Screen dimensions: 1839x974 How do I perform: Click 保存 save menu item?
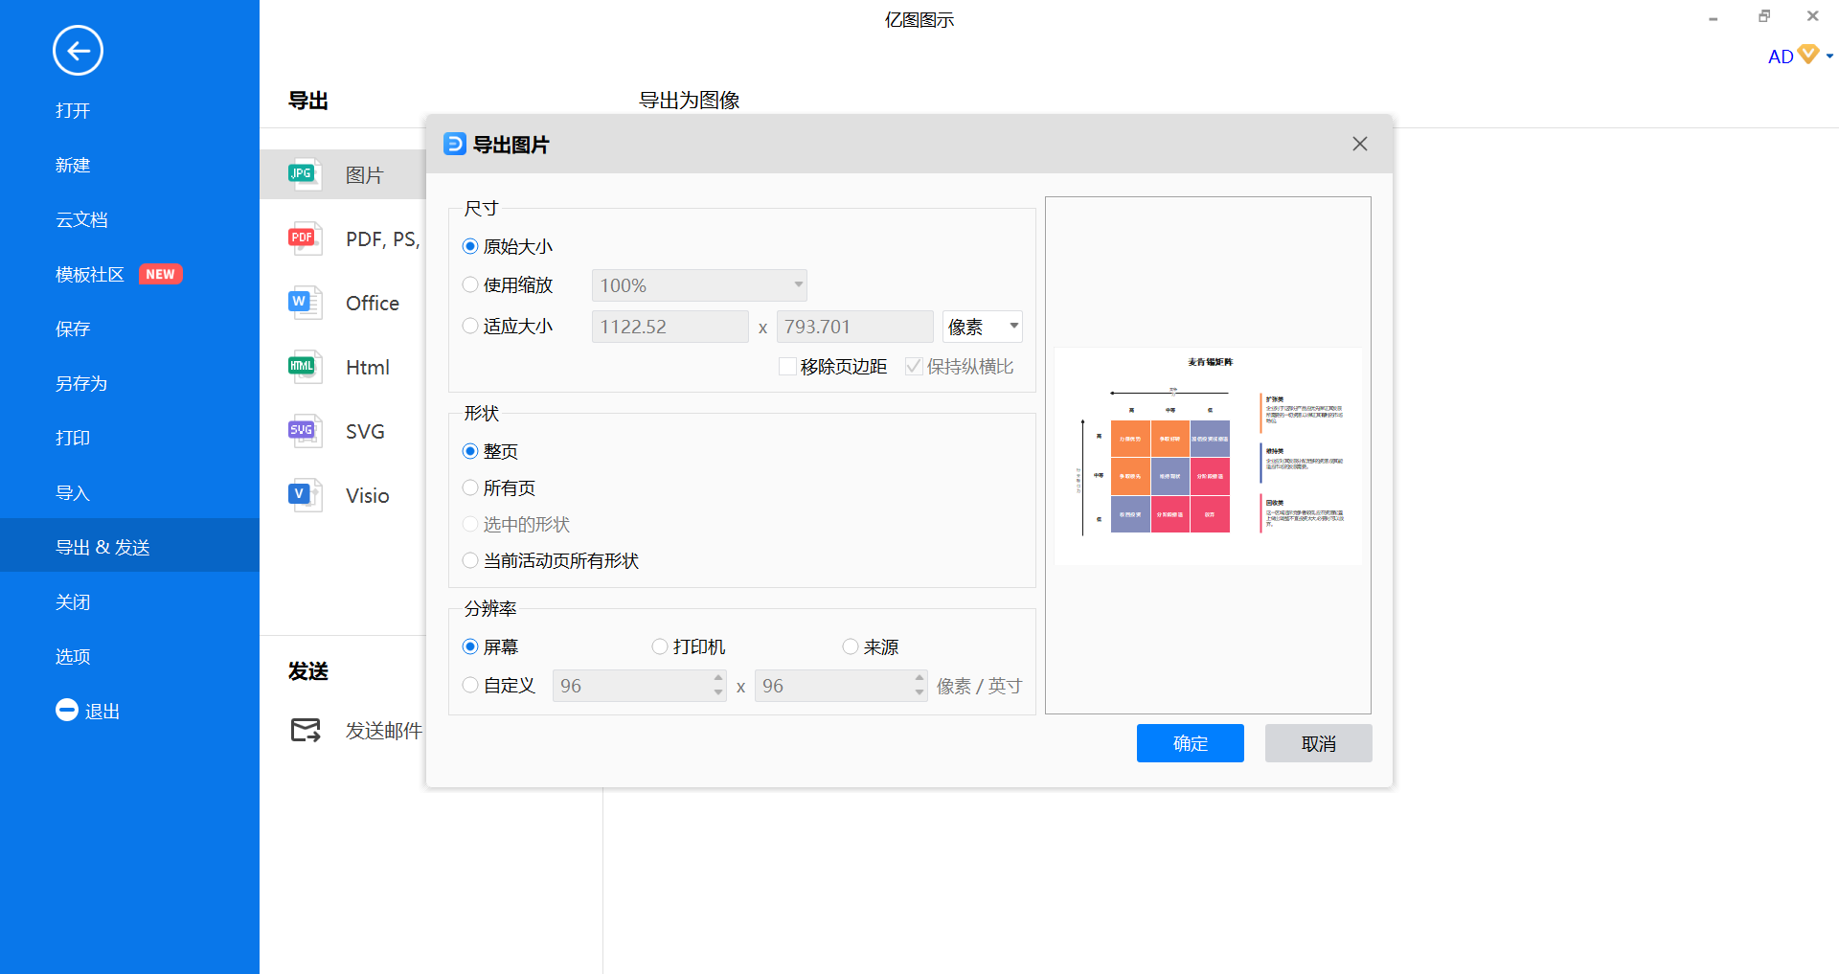coord(73,328)
